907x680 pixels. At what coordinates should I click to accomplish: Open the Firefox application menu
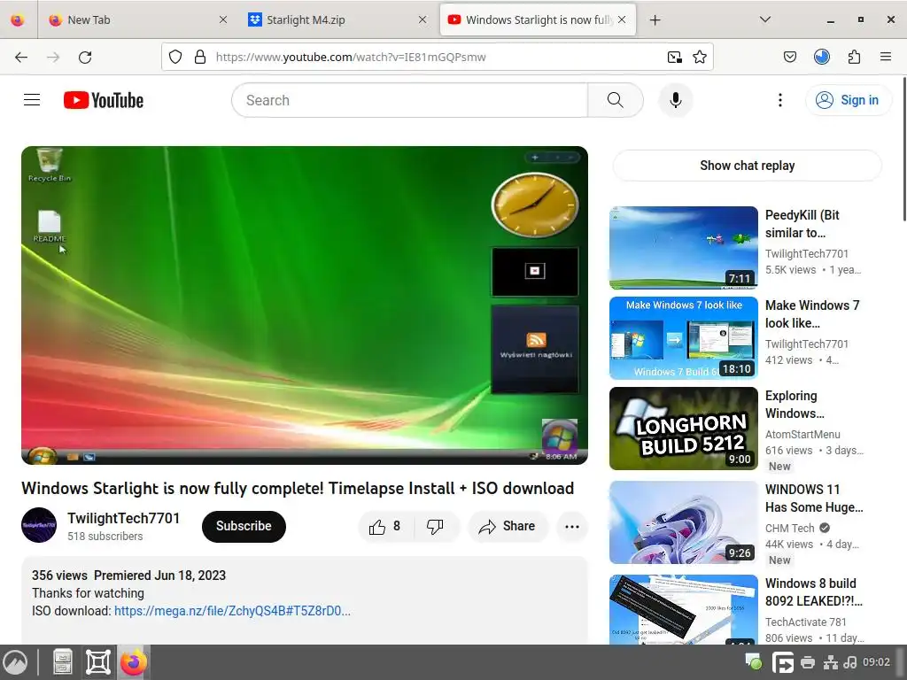[886, 57]
